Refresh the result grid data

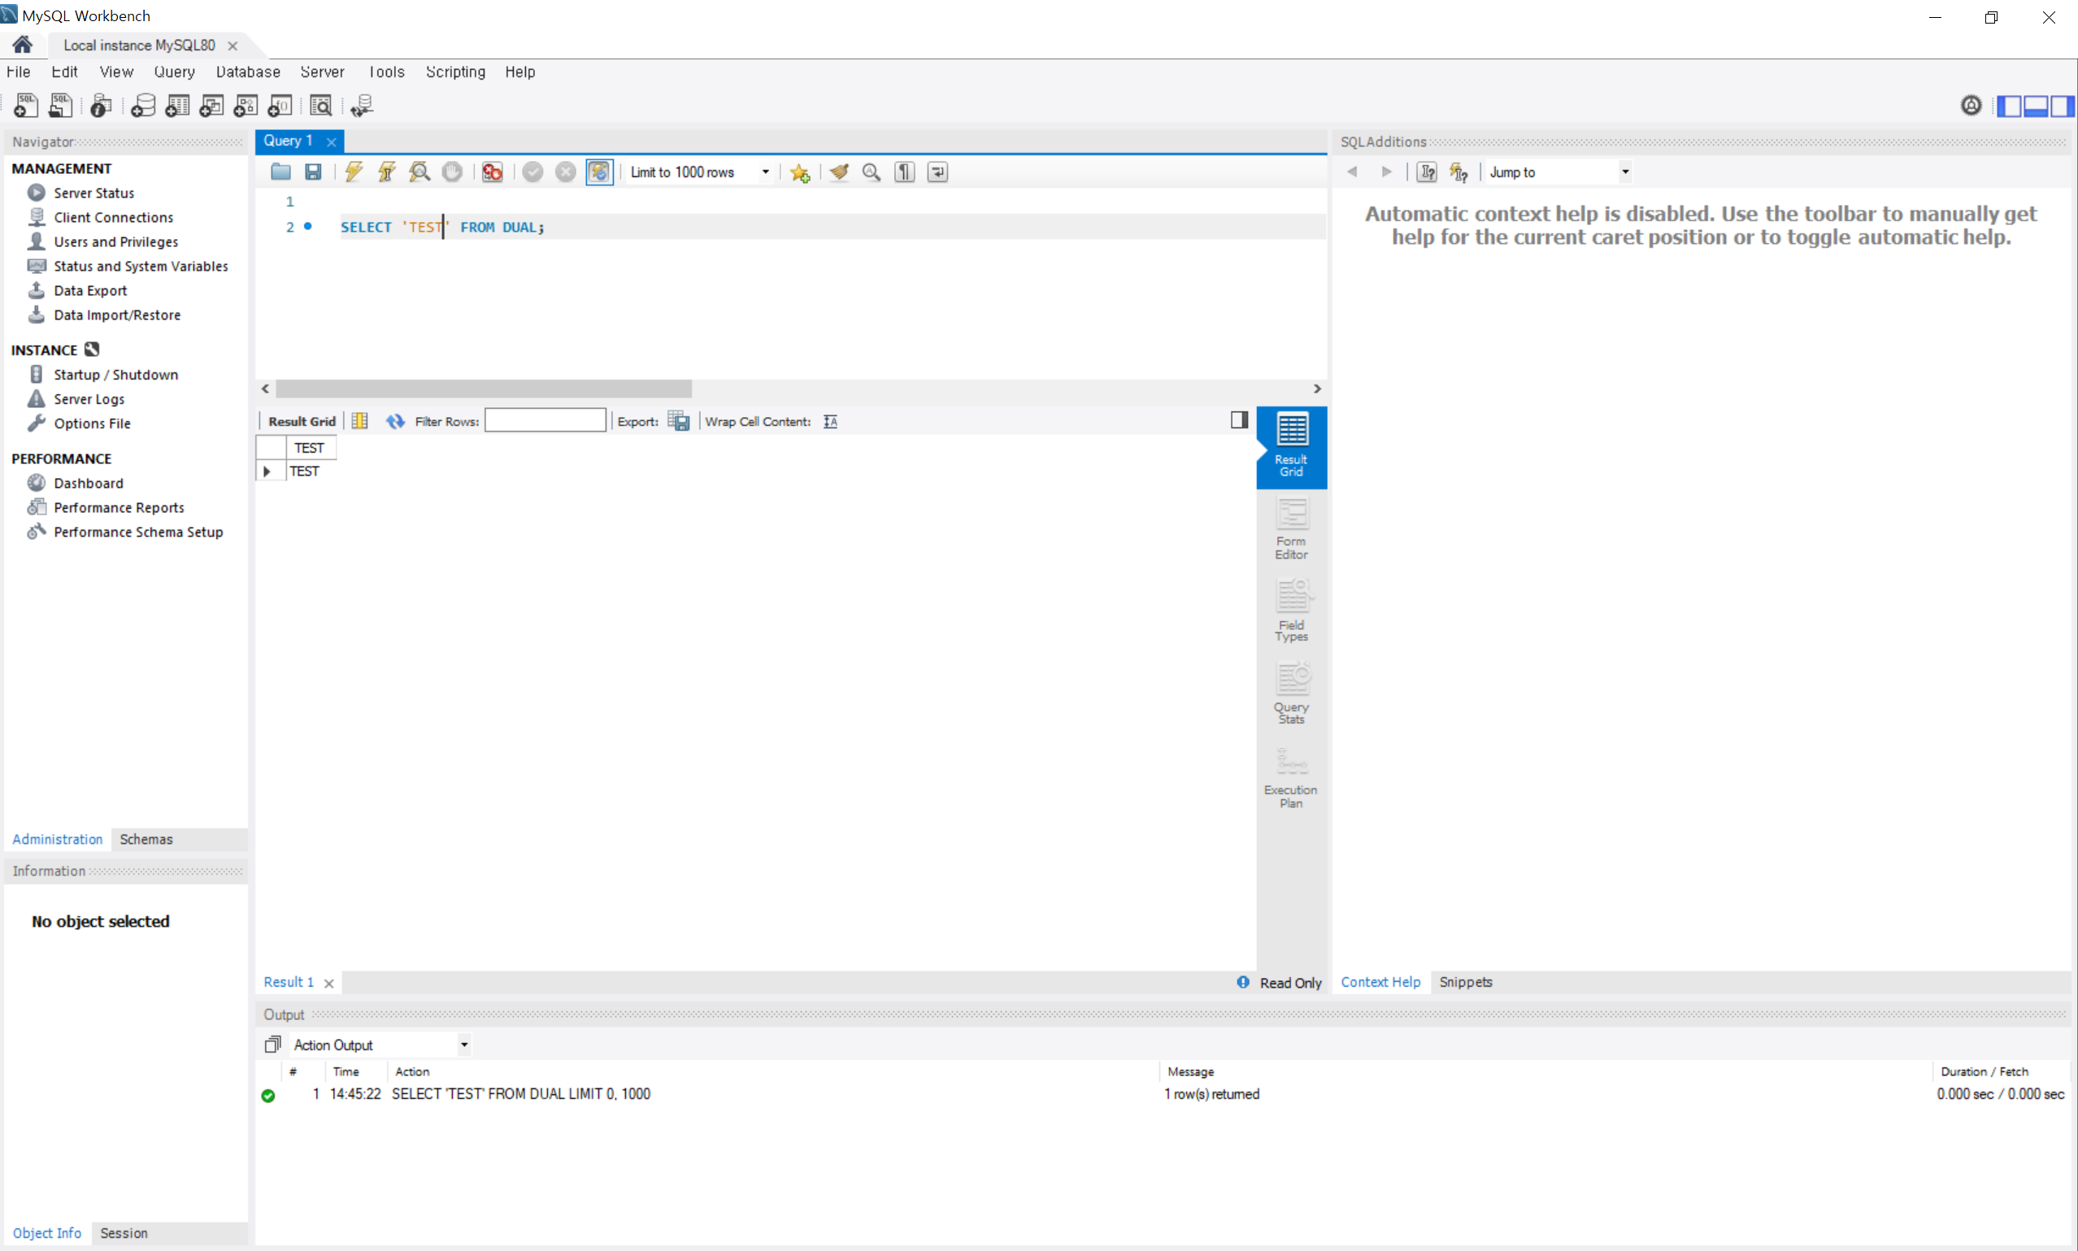(x=395, y=422)
